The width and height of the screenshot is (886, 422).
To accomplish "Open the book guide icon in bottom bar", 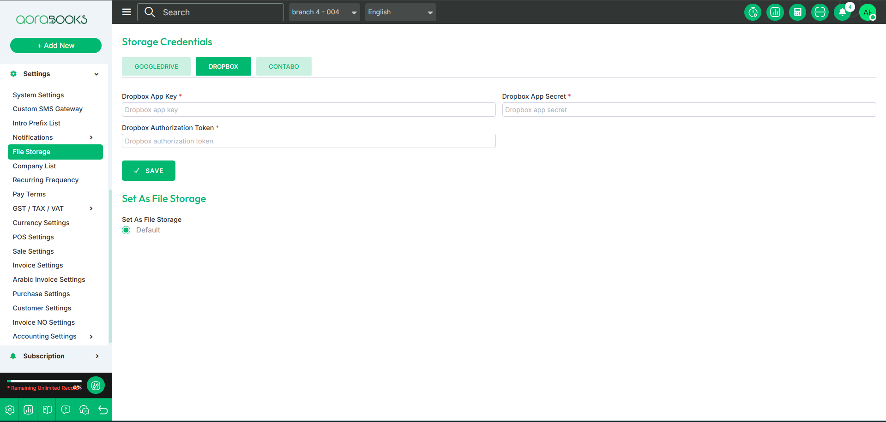I will coord(47,410).
